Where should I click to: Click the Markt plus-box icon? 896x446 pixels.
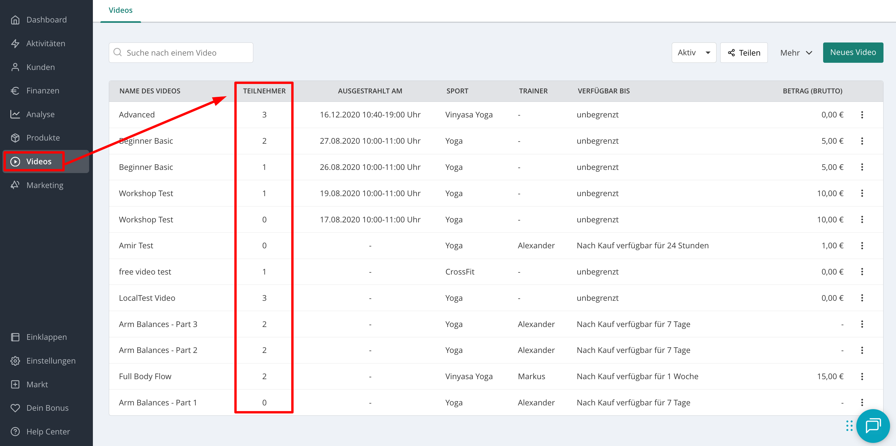[15, 384]
